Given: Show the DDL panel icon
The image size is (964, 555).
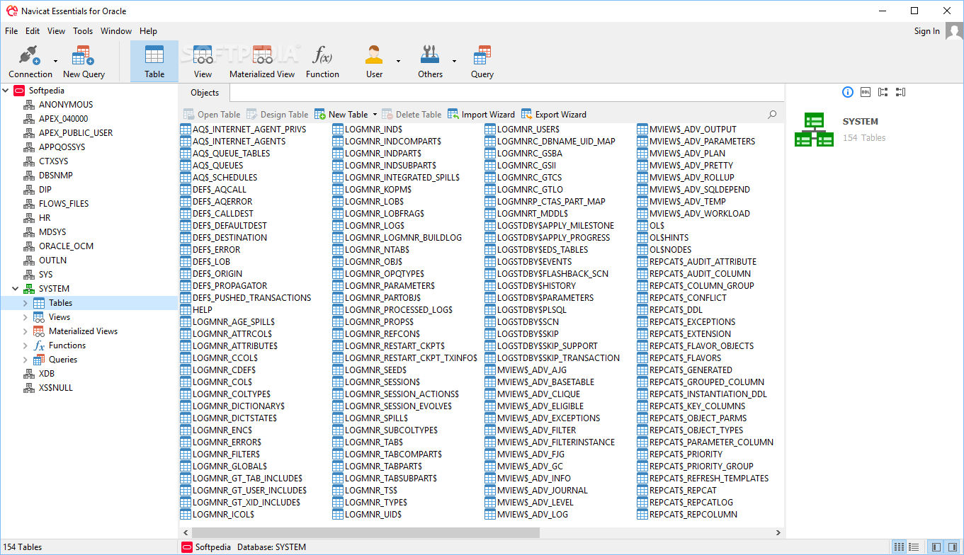Looking at the screenshot, I should point(866,92).
